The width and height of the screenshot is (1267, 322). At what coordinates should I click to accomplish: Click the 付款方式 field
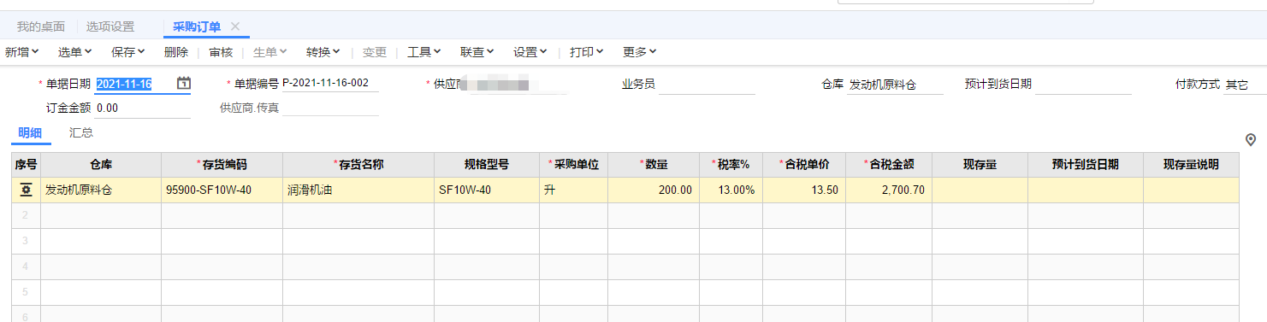1245,85
